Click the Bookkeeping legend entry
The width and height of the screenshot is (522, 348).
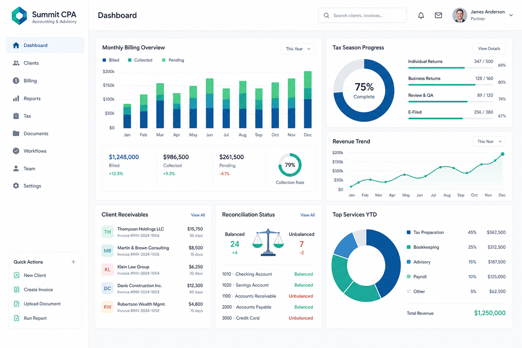click(x=456, y=247)
